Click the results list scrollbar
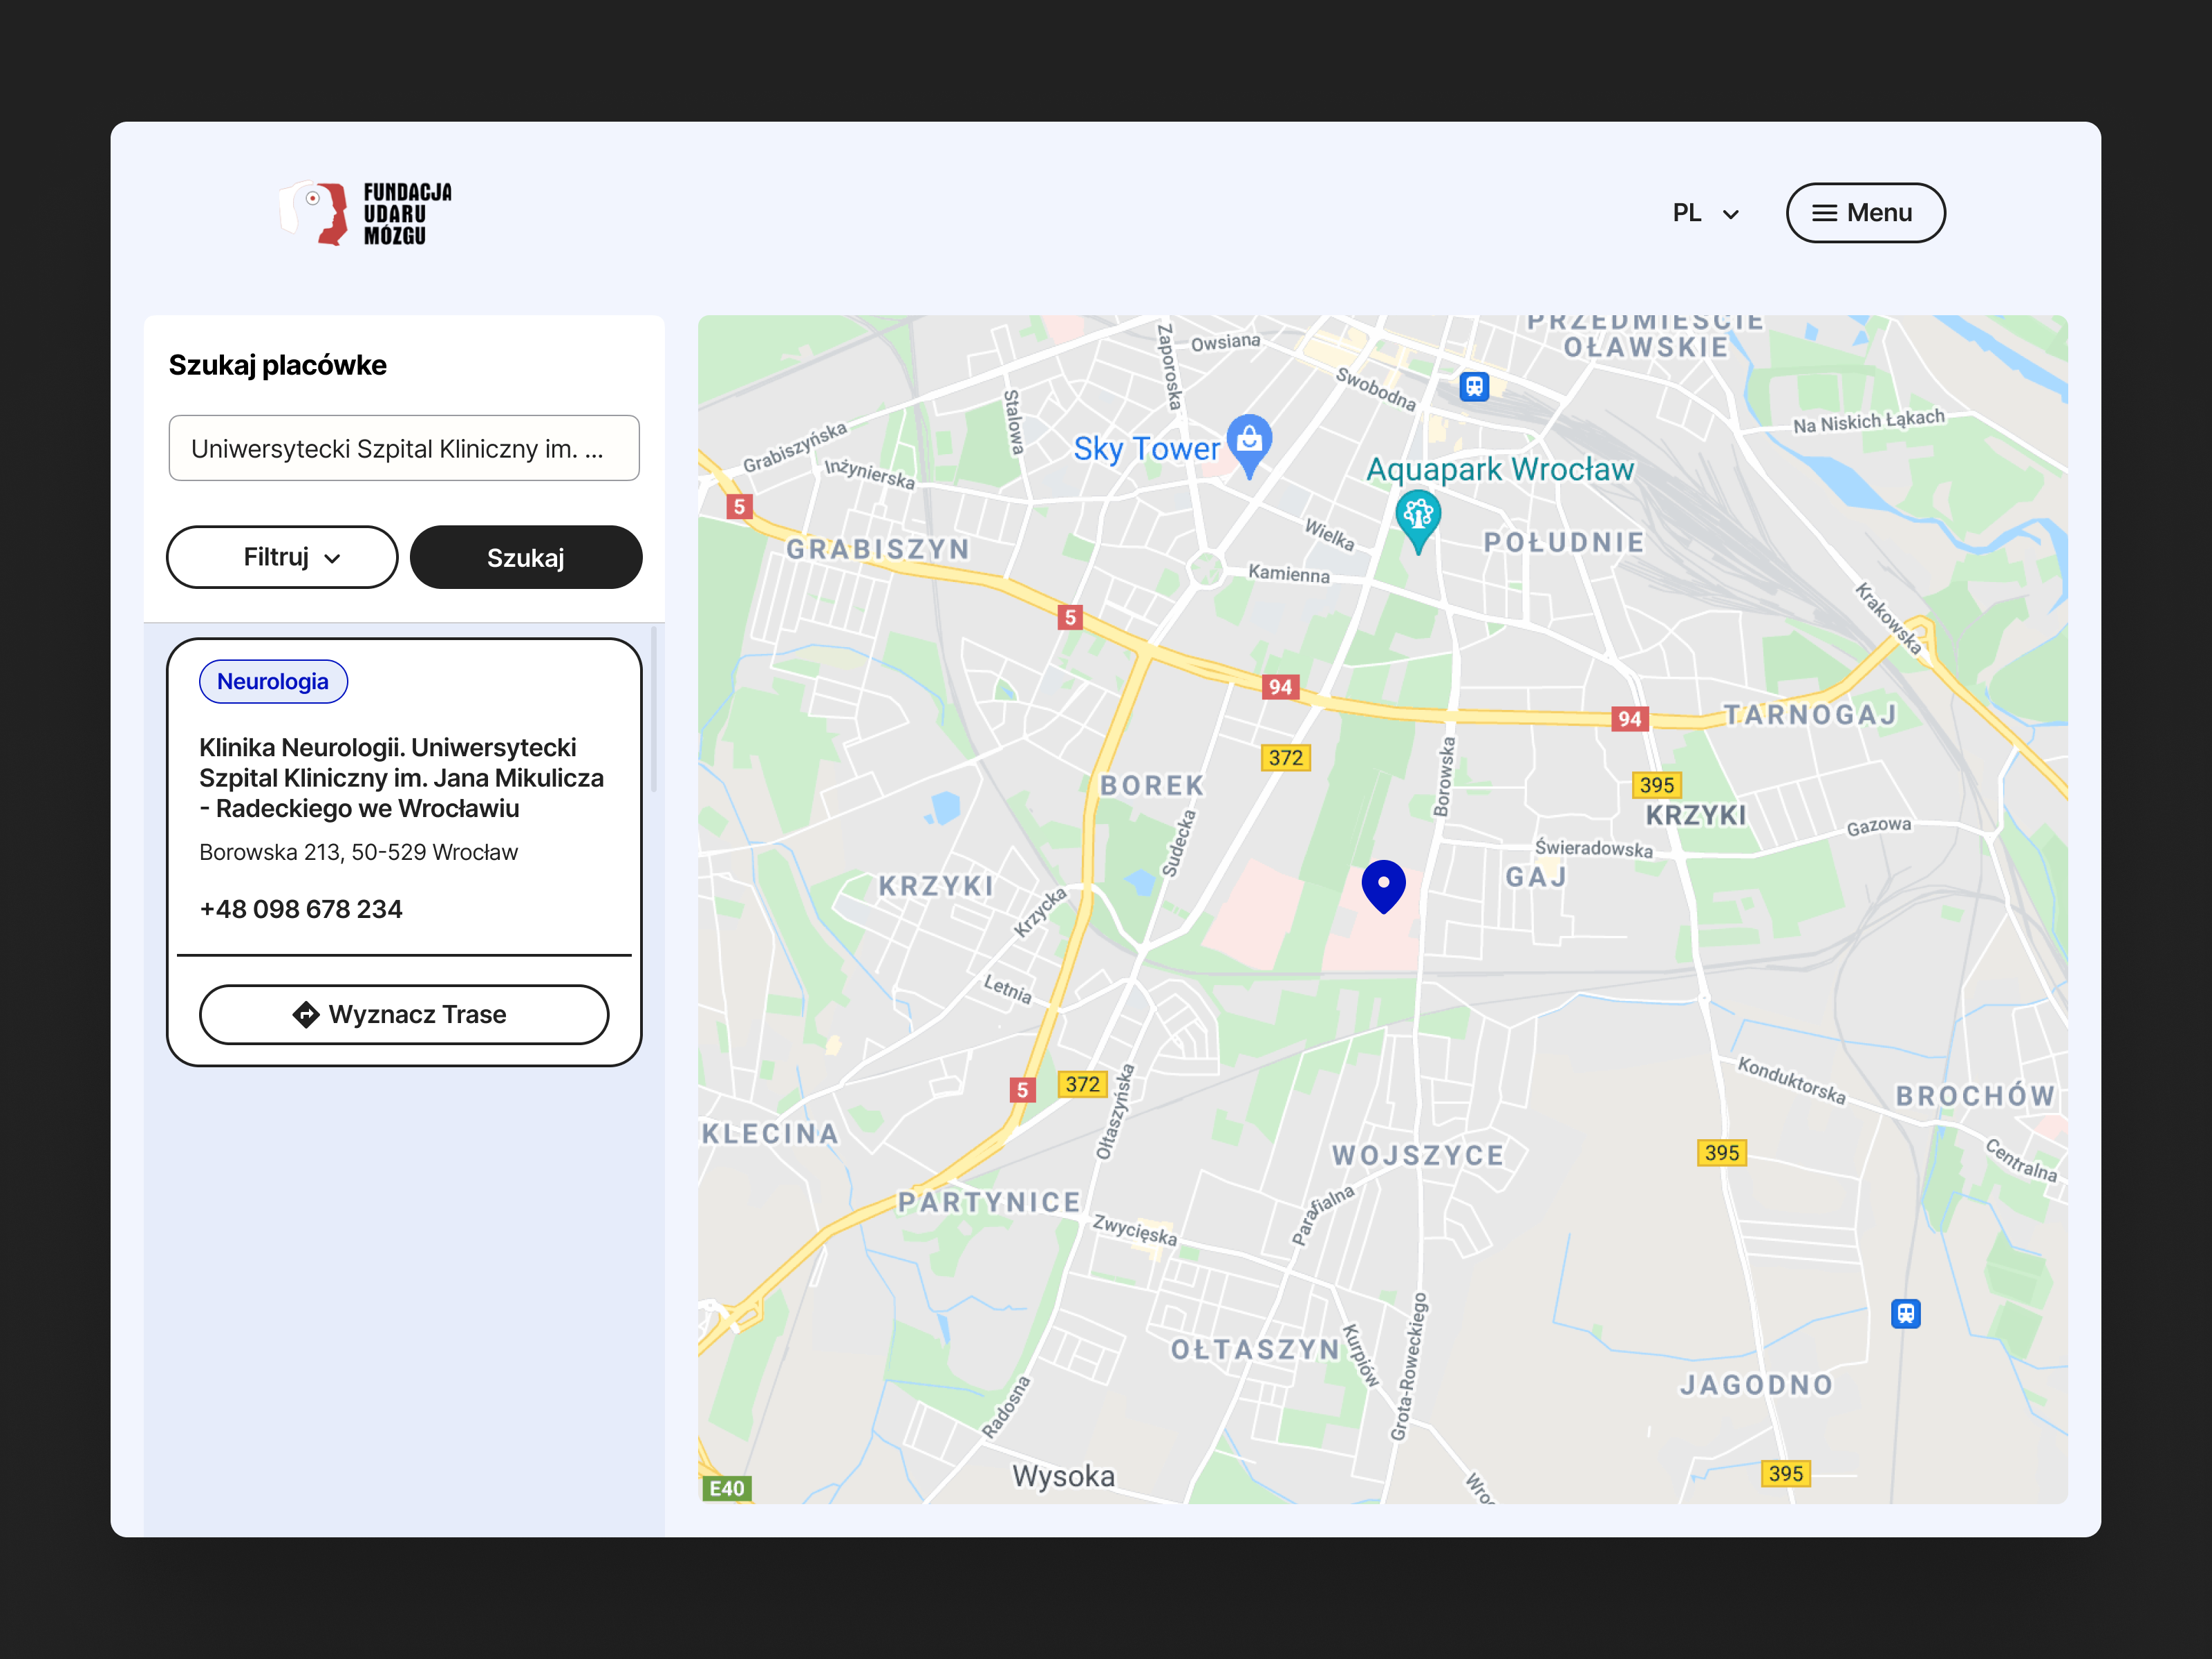The width and height of the screenshot is (2212, 1659). tap(654, 710)
